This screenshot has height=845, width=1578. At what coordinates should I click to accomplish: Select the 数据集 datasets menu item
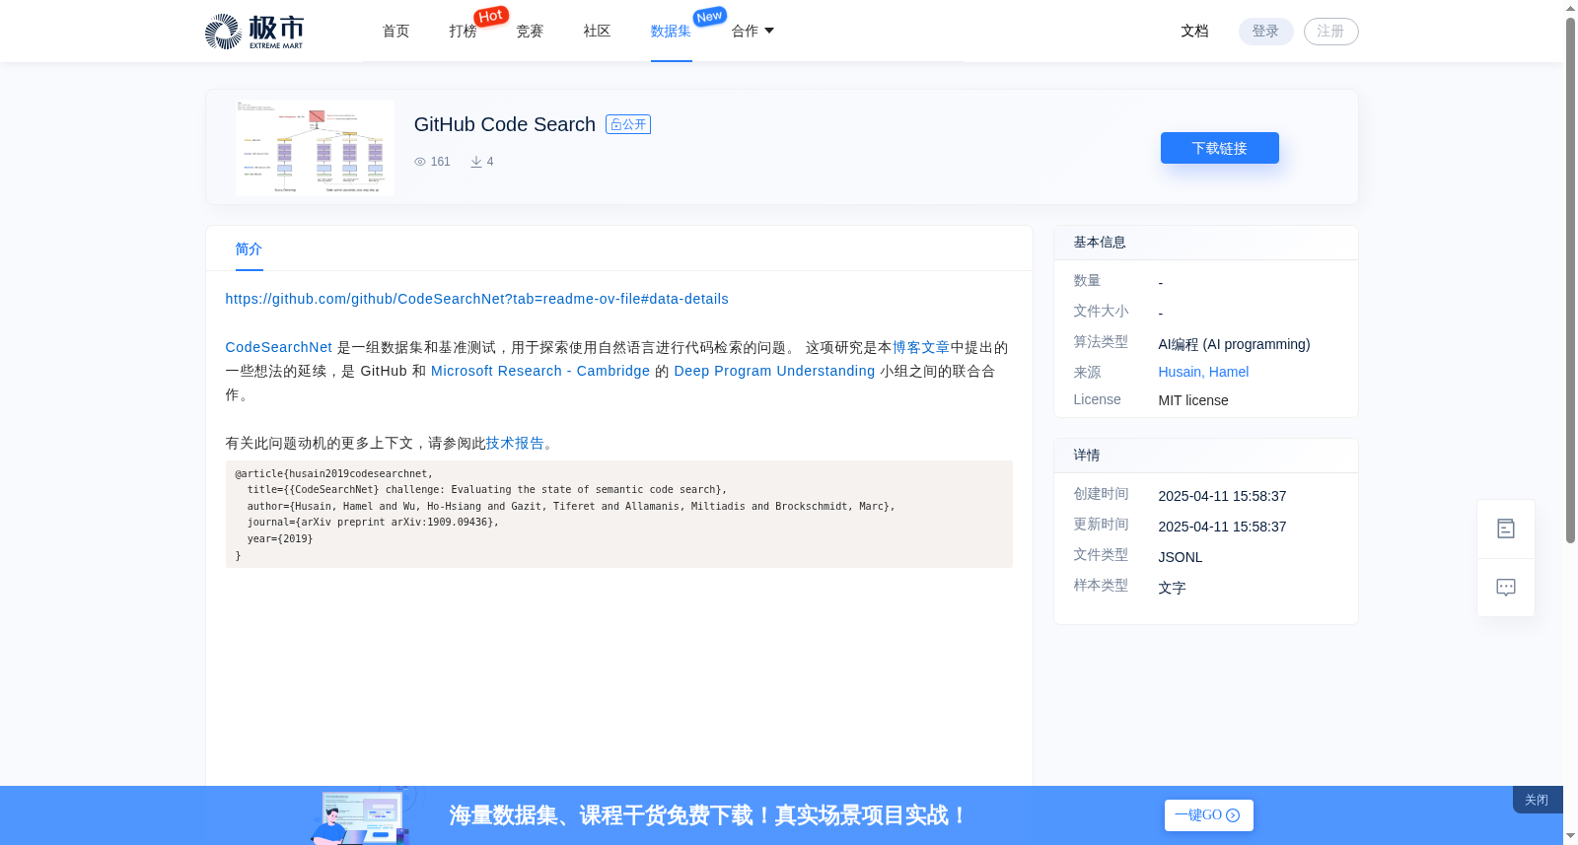pyautogui.click(x=672, y=32)
